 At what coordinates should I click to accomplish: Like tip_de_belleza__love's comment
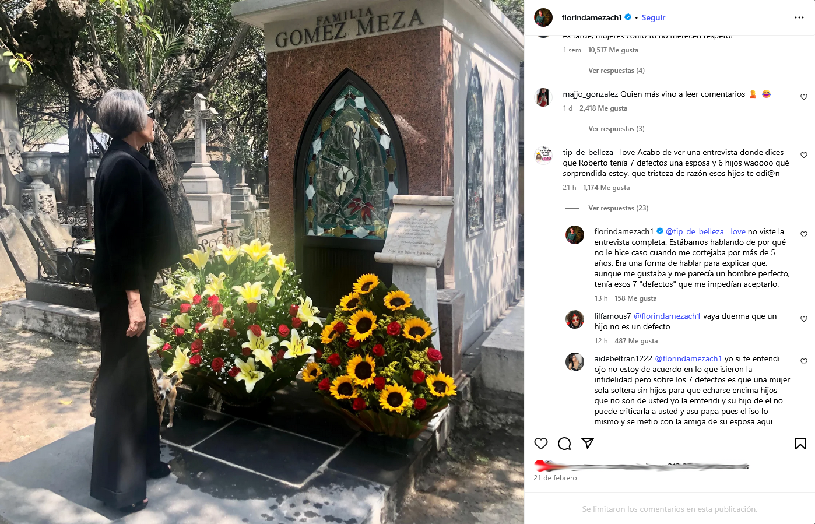tap(804, 155)
